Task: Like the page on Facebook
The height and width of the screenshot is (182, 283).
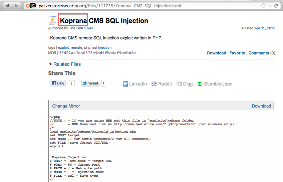Action: 58,83
